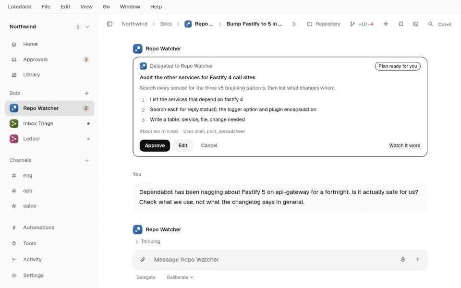This screenshot has width=461, height=288.
Task: Add a new channel with the plus
Action: click(x=87, y=160)
